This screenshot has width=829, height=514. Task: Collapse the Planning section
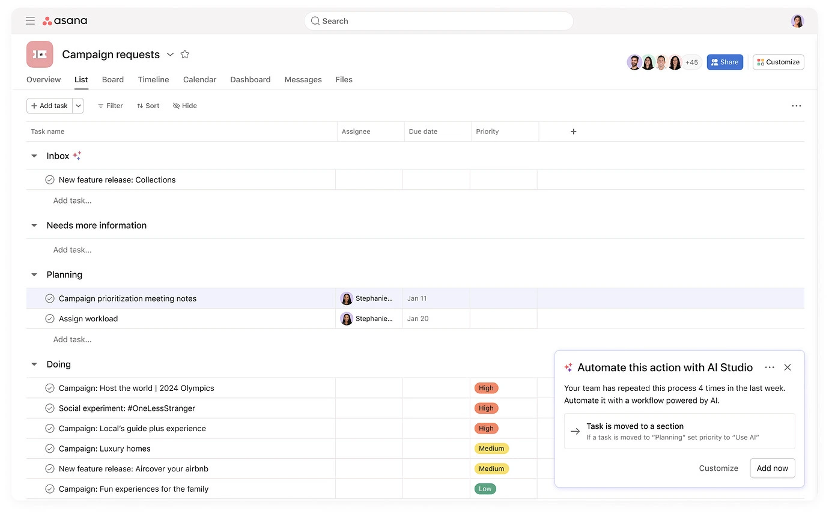(34, 274)
